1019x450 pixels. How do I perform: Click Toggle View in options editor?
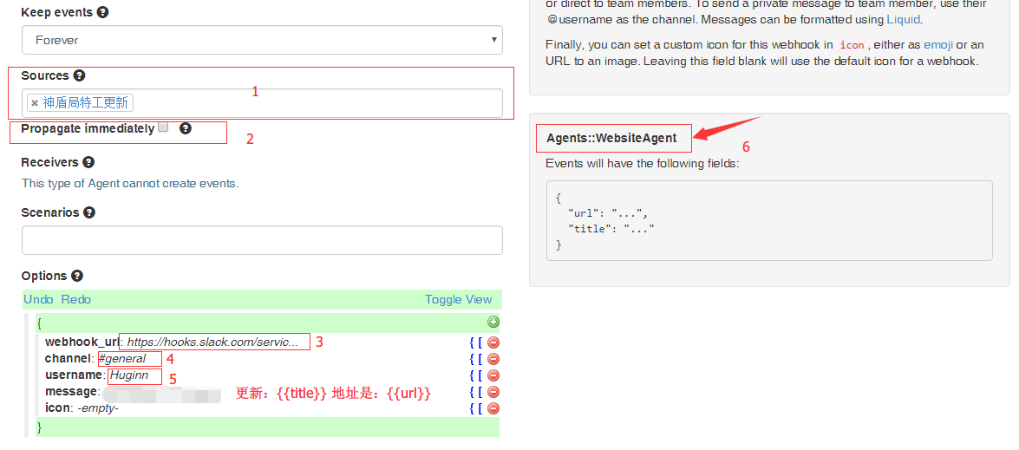coord(458,299)
